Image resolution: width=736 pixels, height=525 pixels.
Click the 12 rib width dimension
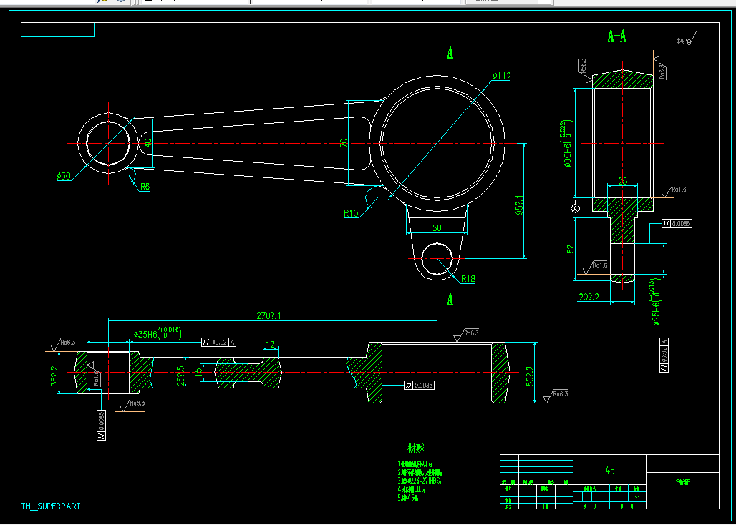pos(271,345)
